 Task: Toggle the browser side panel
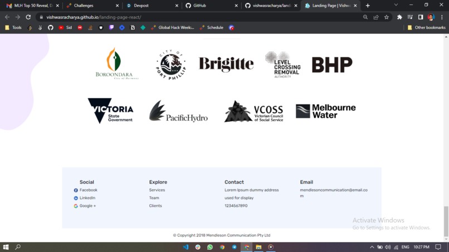point(421,17)
